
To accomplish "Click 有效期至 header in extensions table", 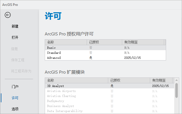I will 161,80.
